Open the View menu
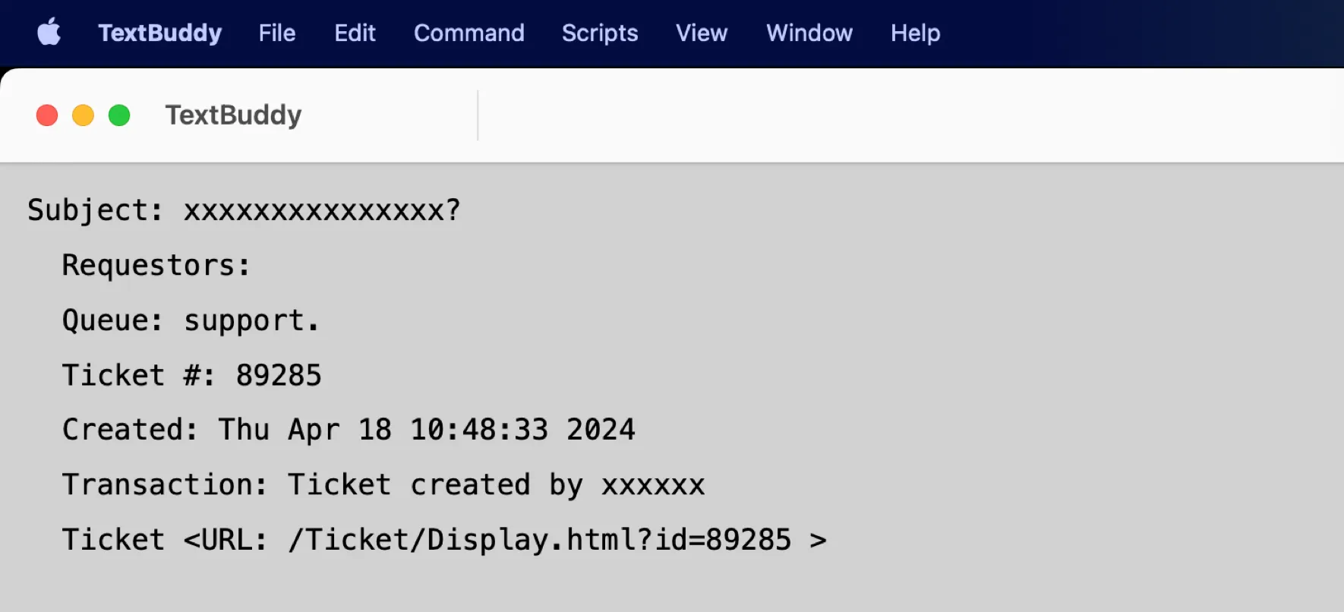The width and height of the screenshot is (1344, 612). click(700, 33)
